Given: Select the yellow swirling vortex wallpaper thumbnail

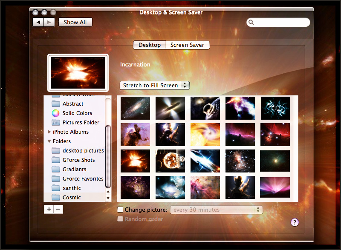Looking at the screenshot, I should (x=205, y=135).
